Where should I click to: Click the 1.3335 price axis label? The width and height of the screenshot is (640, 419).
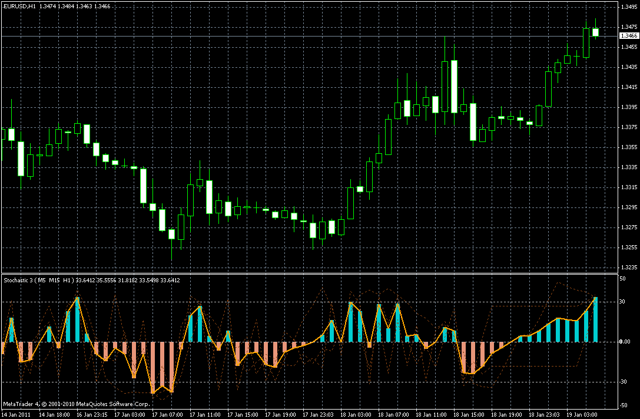[629, 167]
